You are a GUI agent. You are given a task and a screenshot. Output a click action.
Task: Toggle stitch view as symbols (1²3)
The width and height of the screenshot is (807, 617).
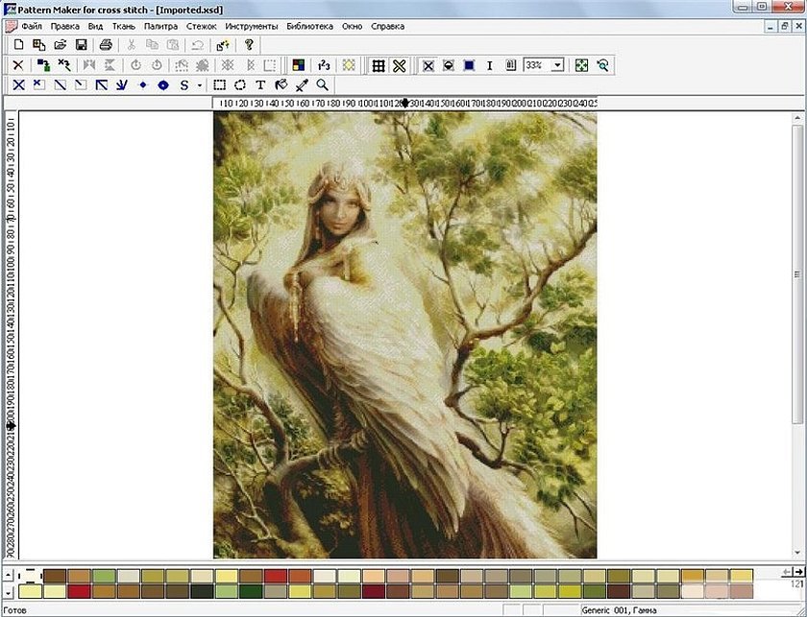click(x=324, y=65)
